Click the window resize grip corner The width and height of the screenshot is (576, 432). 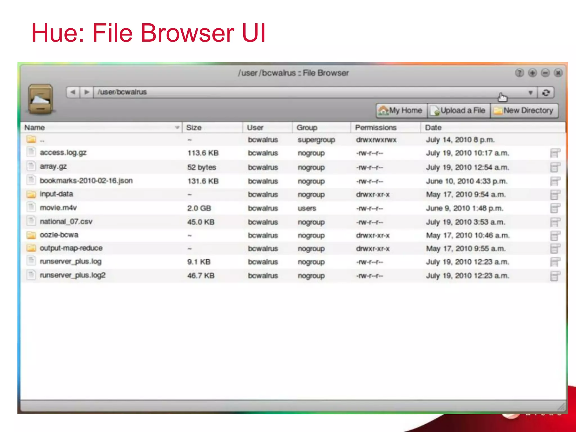(x=561, y=406)
